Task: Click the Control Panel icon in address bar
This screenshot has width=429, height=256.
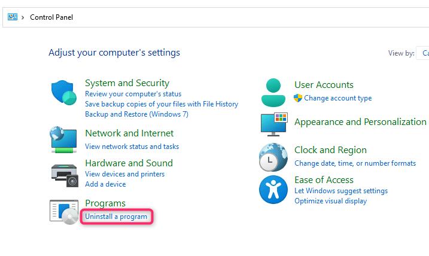Action: [12, 17]
